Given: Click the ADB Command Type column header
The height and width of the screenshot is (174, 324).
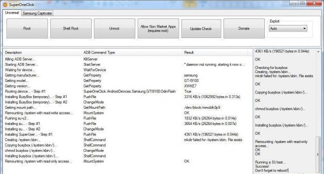Looking at the screenshot, I should pyautogui.click(x=132, y=52).
